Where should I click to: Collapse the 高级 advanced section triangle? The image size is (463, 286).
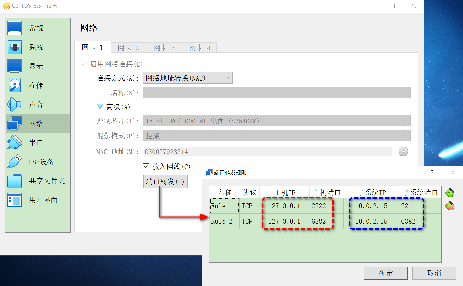[x=100, y=106]
